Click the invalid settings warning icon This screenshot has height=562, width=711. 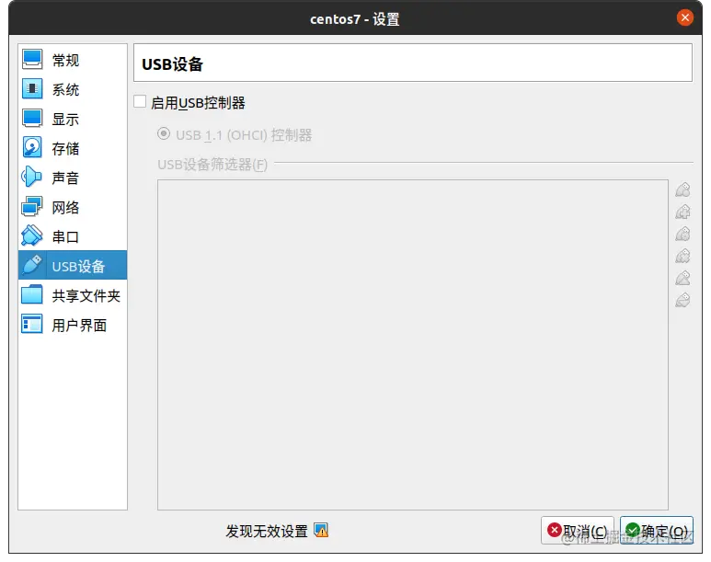(x=321, y=530)
